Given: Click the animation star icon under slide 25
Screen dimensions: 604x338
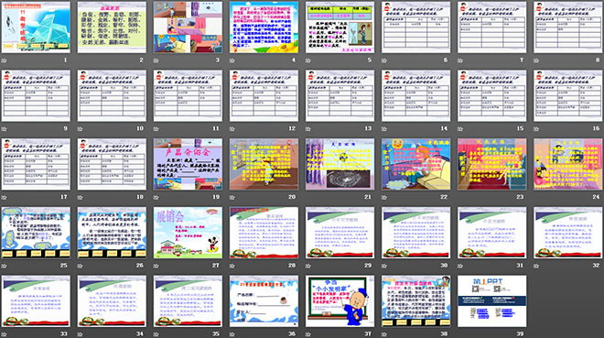Looking at the screenshot, I should [x=5, y=266].
